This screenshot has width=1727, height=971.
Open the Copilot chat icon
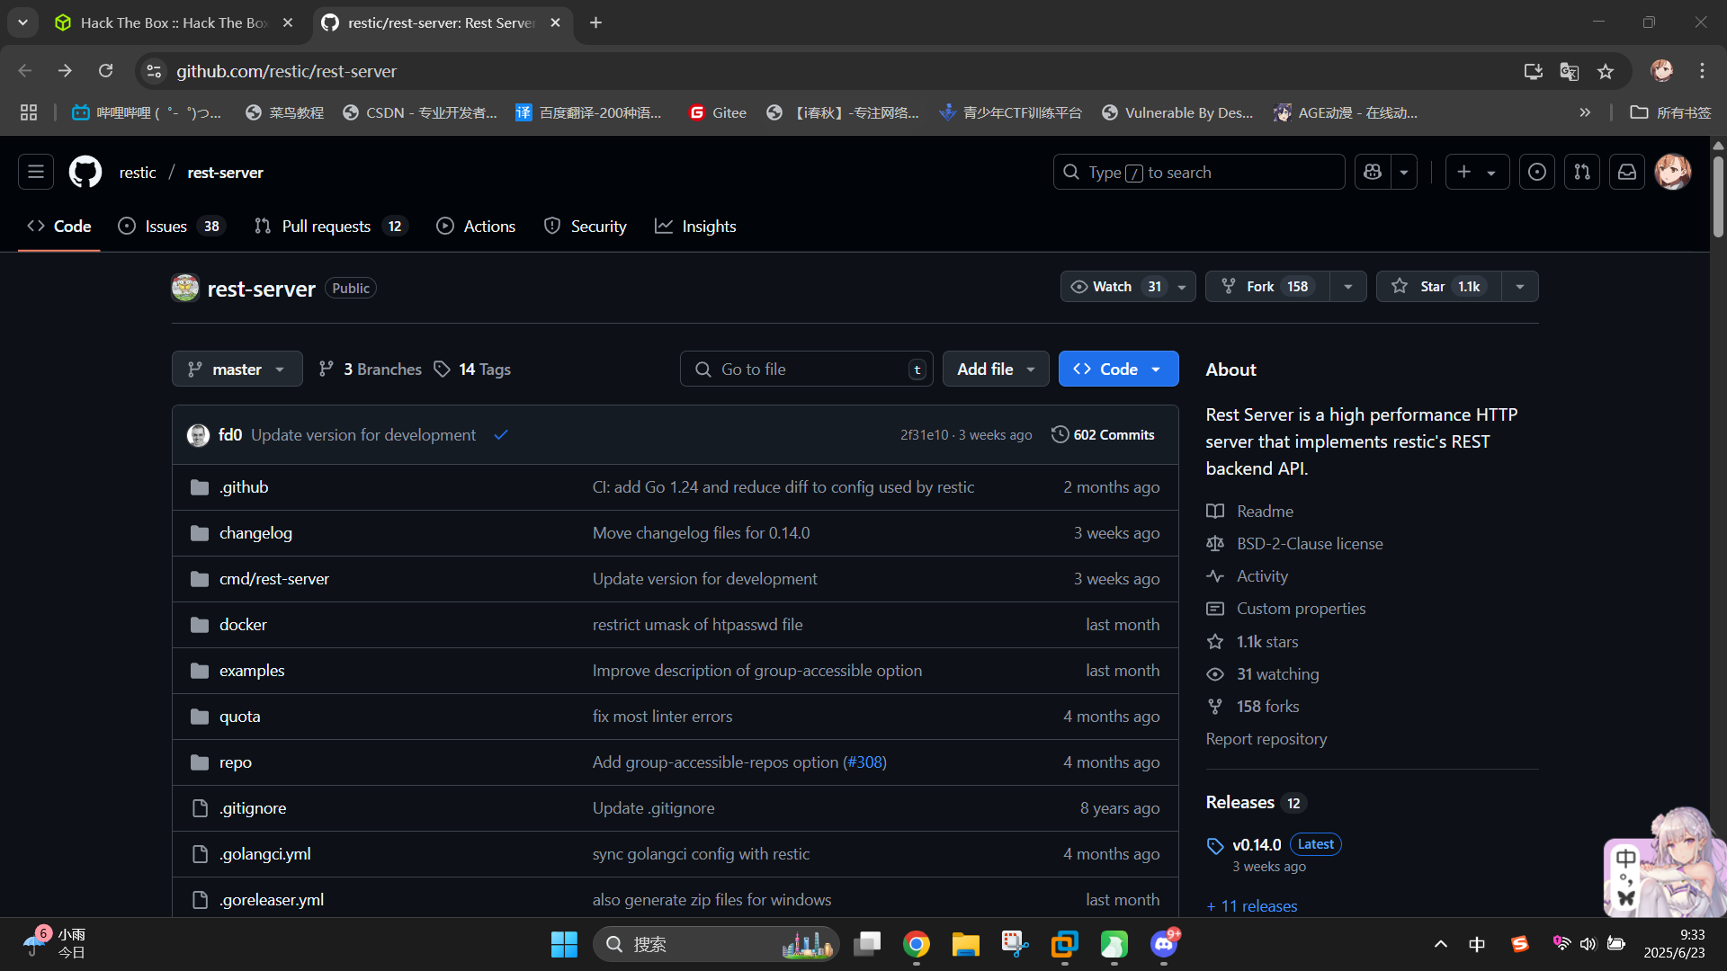point(1373,172)
